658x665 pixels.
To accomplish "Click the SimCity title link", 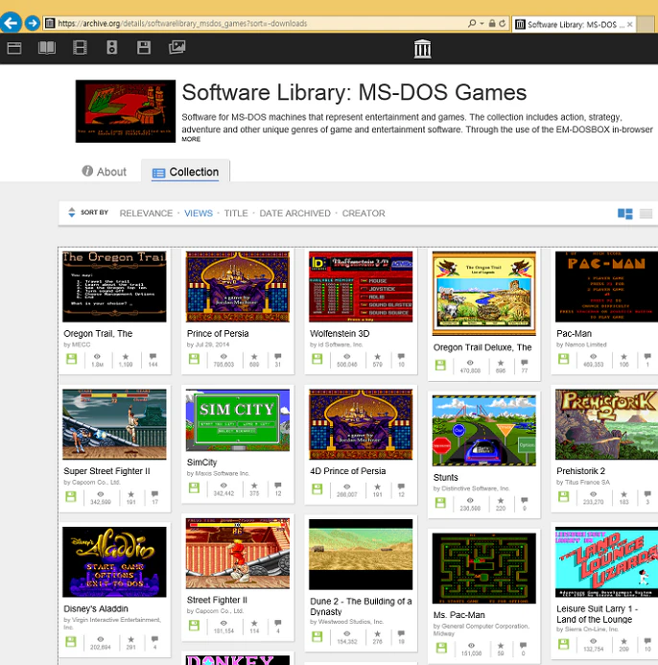I will (201, 463).
